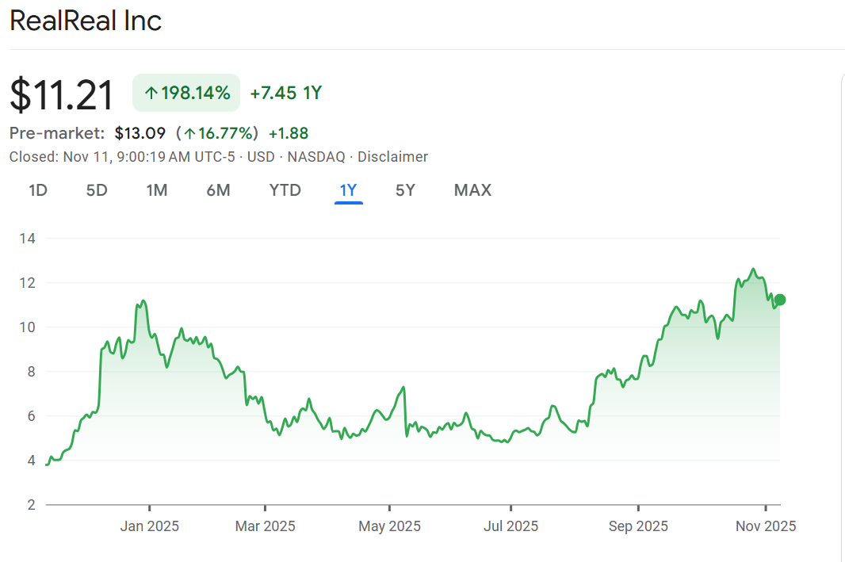Click the active 1Y tab

pos(348,190)
